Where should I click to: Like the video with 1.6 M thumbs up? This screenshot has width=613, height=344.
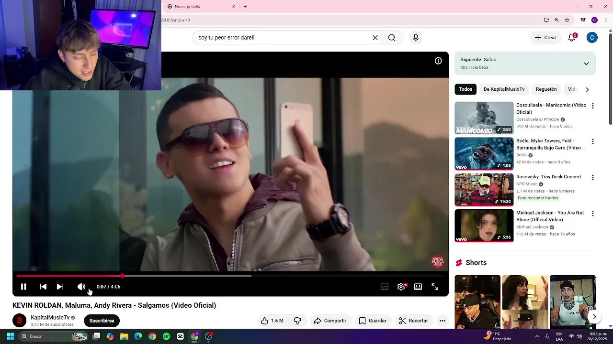(x=272, y=321)
